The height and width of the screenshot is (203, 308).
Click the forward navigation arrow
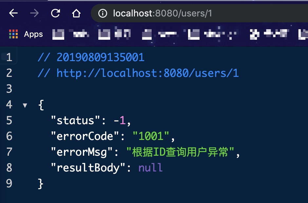pyautogui.click(x=34, y=13)
